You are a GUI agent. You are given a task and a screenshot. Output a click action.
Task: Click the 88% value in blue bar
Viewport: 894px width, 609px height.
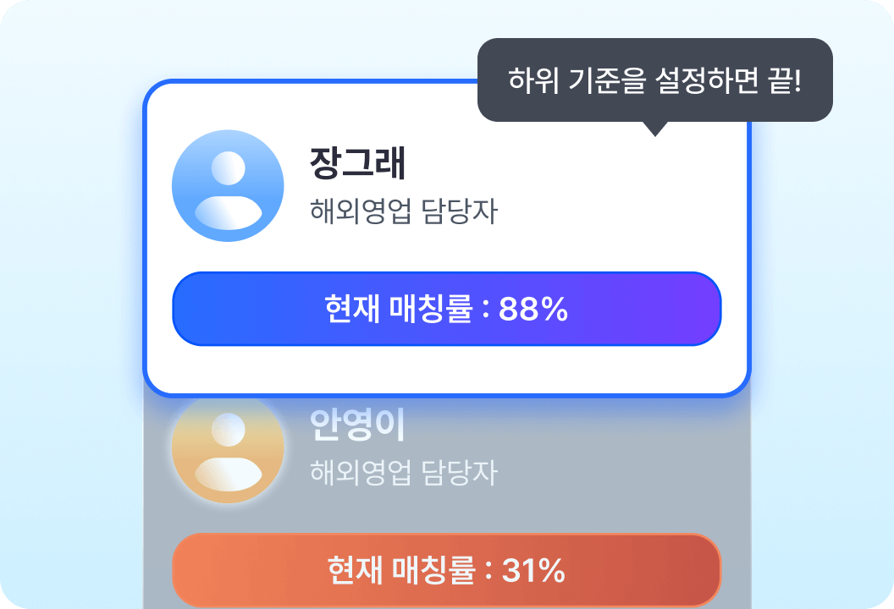533,310
